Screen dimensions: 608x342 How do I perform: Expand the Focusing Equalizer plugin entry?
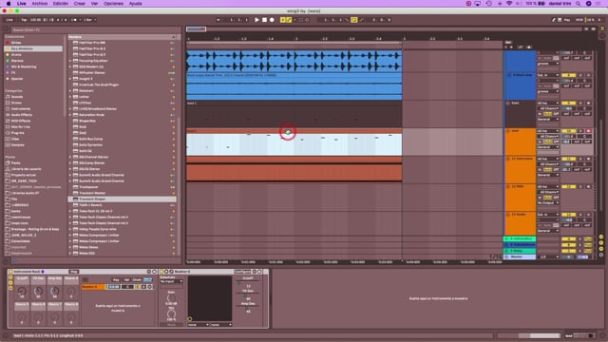tap(70, 61)
